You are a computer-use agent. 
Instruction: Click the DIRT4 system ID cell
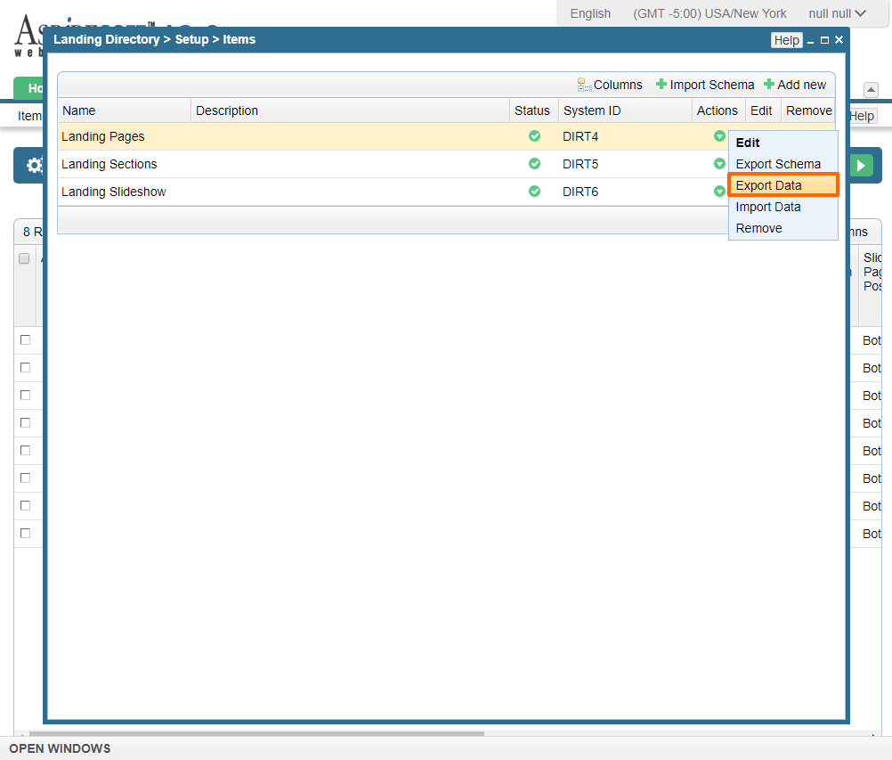tap(580, 136)
